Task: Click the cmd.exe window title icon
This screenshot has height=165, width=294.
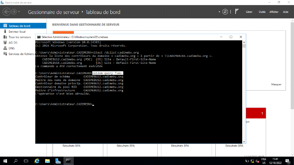Action: click(39, 37)
